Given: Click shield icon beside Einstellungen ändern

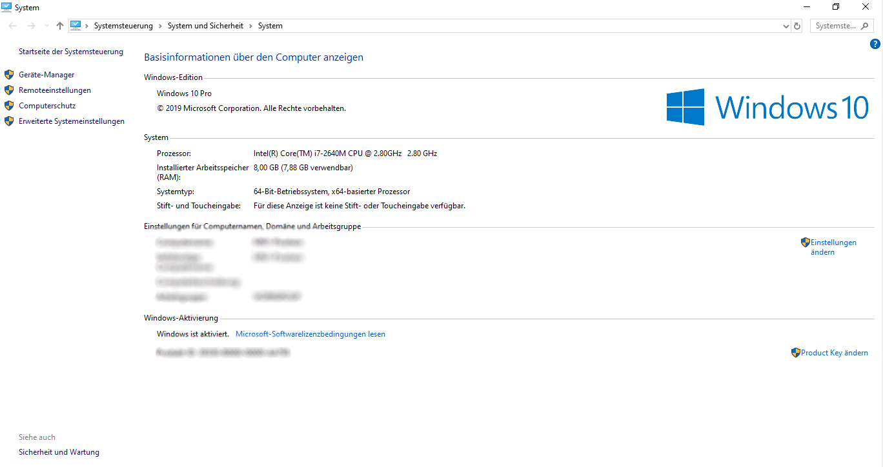Looking at the screenshot, I should click(806, 243).
